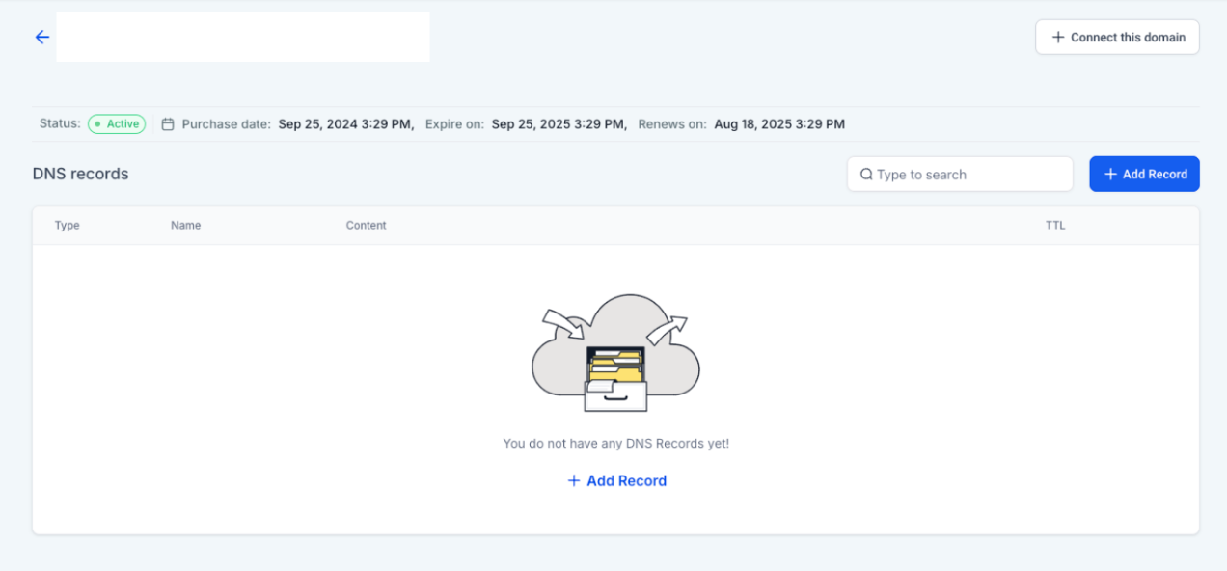Click the DNS records heading
Image resolution: width=1227 pixels, height=571 pixels.
point(81,174)
